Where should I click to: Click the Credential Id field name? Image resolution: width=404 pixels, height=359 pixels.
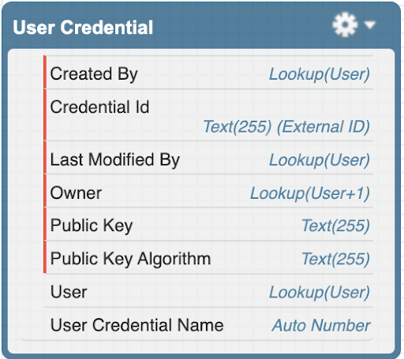coord(99,107)
